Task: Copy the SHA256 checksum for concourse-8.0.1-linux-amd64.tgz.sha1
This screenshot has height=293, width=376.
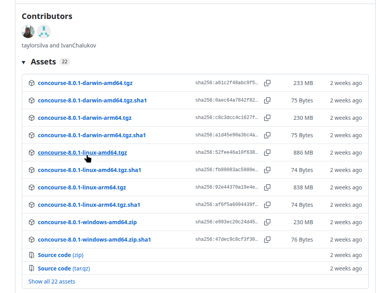Action: (x=267, y=170)
